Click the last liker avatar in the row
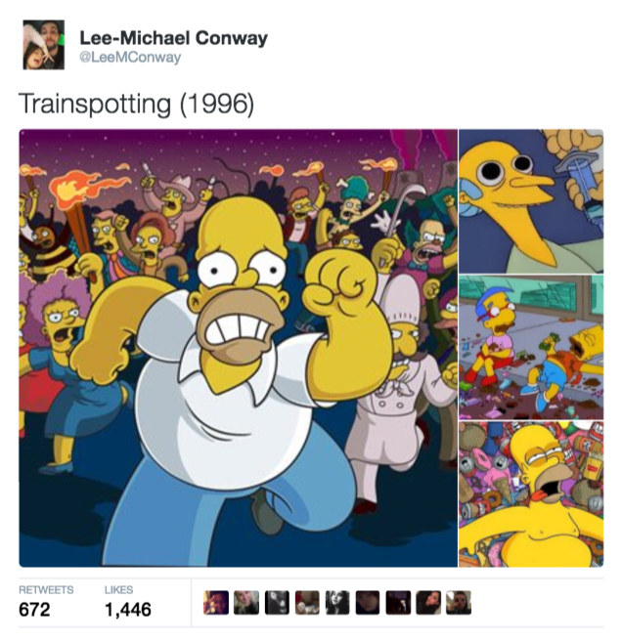This screenshot has width=622, height=642. click(459, 603)
